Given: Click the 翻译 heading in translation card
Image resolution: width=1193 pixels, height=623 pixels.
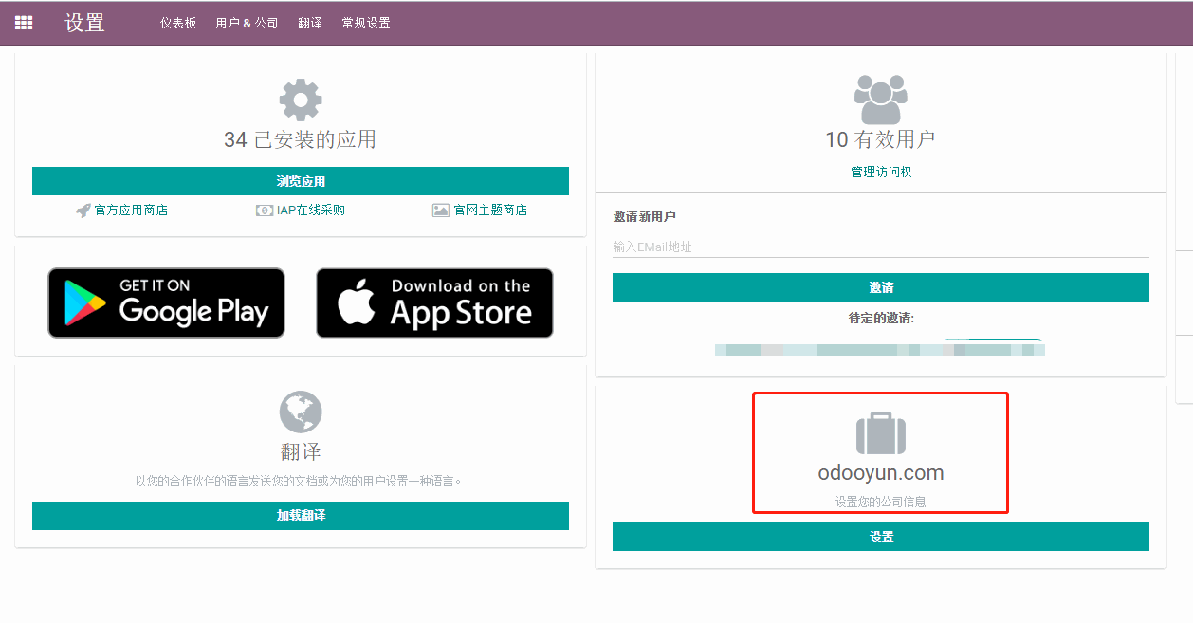Looking at the screenshot, I should click(301, 452).
